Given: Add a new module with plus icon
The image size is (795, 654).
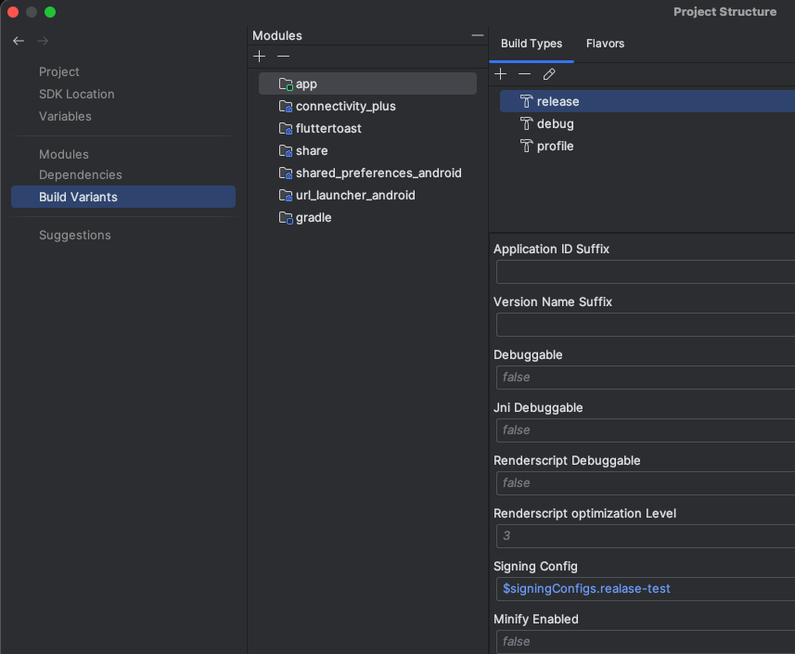Looking at the screenshot, I should point(259,57).
